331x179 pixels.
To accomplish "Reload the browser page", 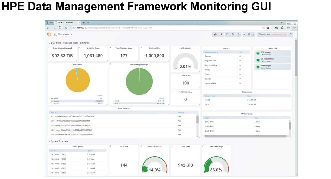I will pyautogui.click(x=60, y=28).
